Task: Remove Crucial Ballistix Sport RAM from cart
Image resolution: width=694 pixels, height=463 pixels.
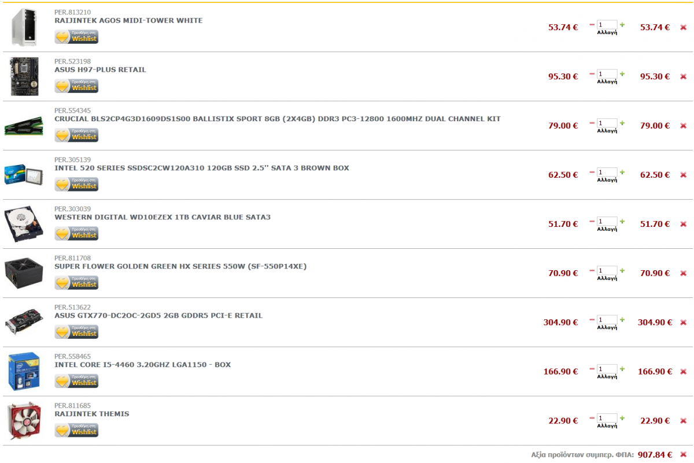Action: (683, 125)
